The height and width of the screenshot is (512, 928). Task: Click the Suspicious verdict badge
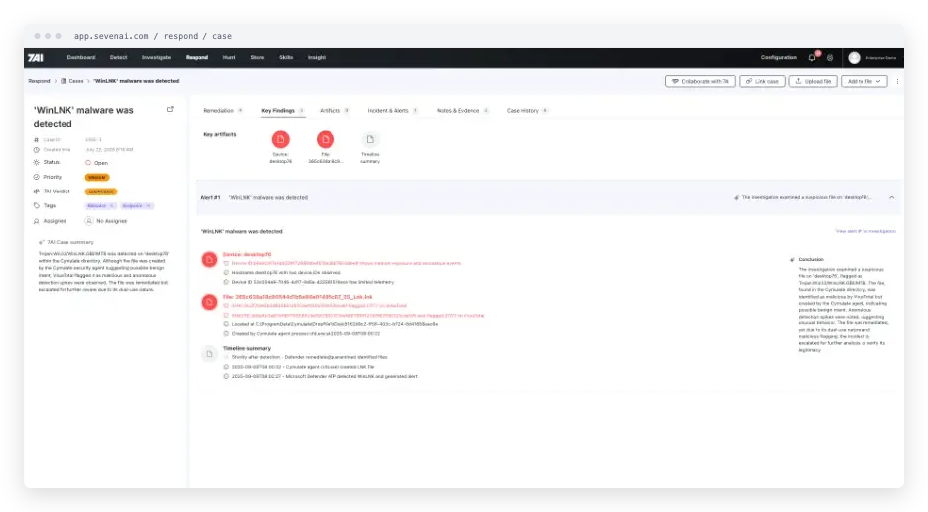coord(101,192)
